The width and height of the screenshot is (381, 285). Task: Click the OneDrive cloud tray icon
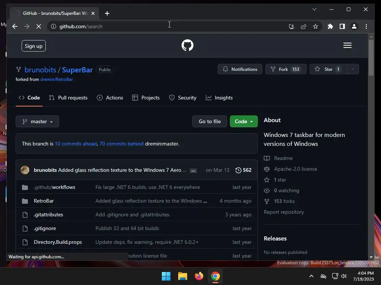323,276
